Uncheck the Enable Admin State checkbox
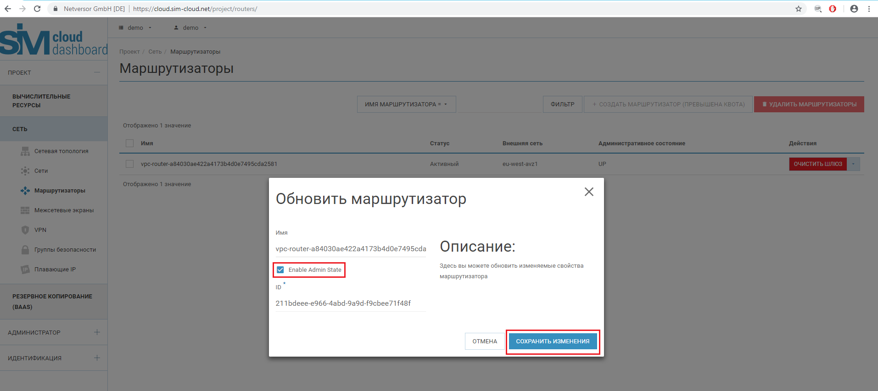Screen dimensions: 878x391 click(280, 270)
